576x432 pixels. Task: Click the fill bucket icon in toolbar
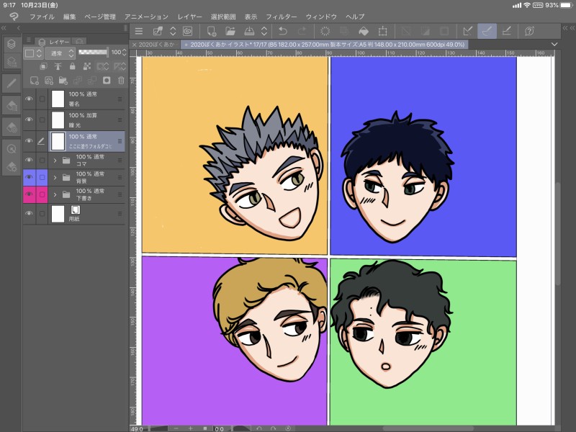pyautogui.click(x=364, y=31)
